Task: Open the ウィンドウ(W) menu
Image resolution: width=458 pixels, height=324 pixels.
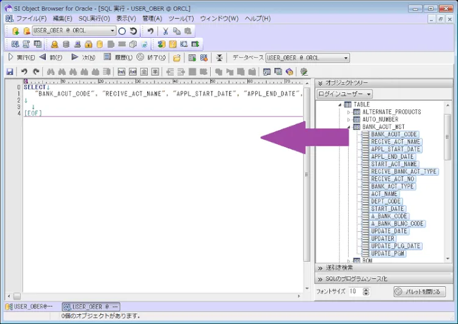Action: click(x=219, y=19)
